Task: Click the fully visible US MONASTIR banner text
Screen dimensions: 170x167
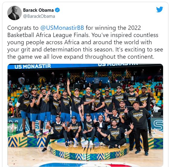Action: click(33, 66)
